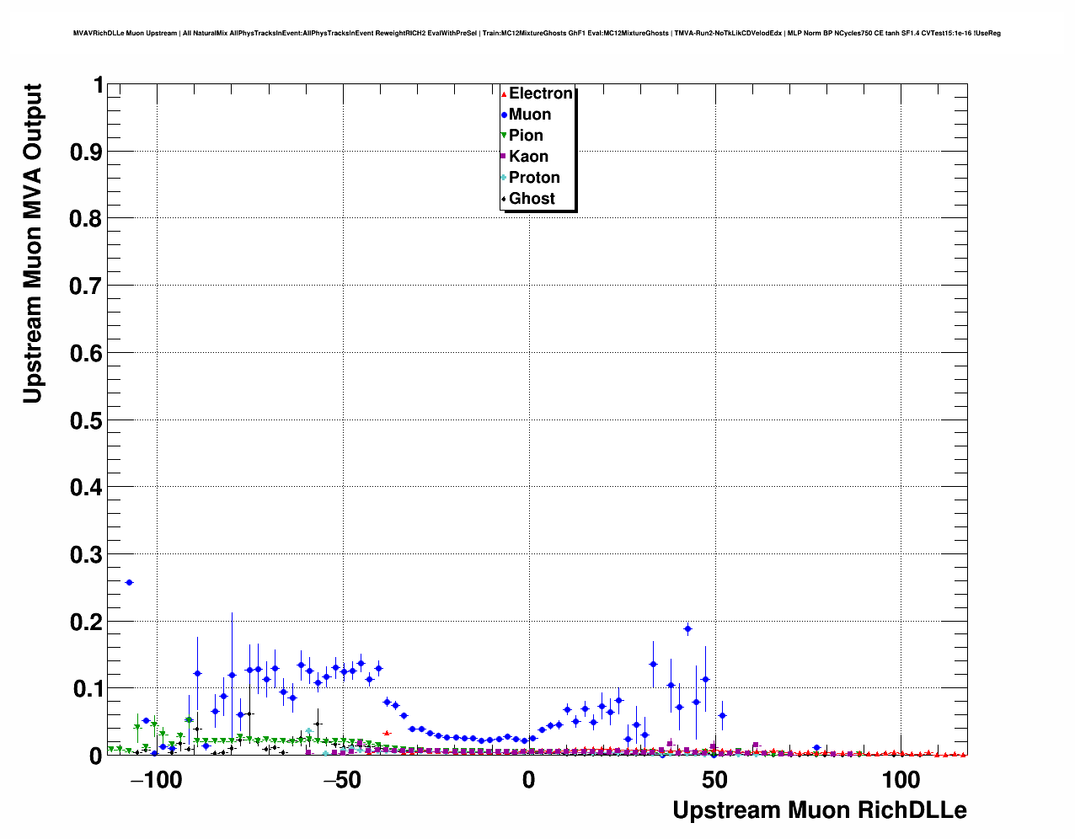The height and width of the screenshot is (839, 1075).
Task: Click the isolated Muon point near 0.26
Action: coord(129,582)
